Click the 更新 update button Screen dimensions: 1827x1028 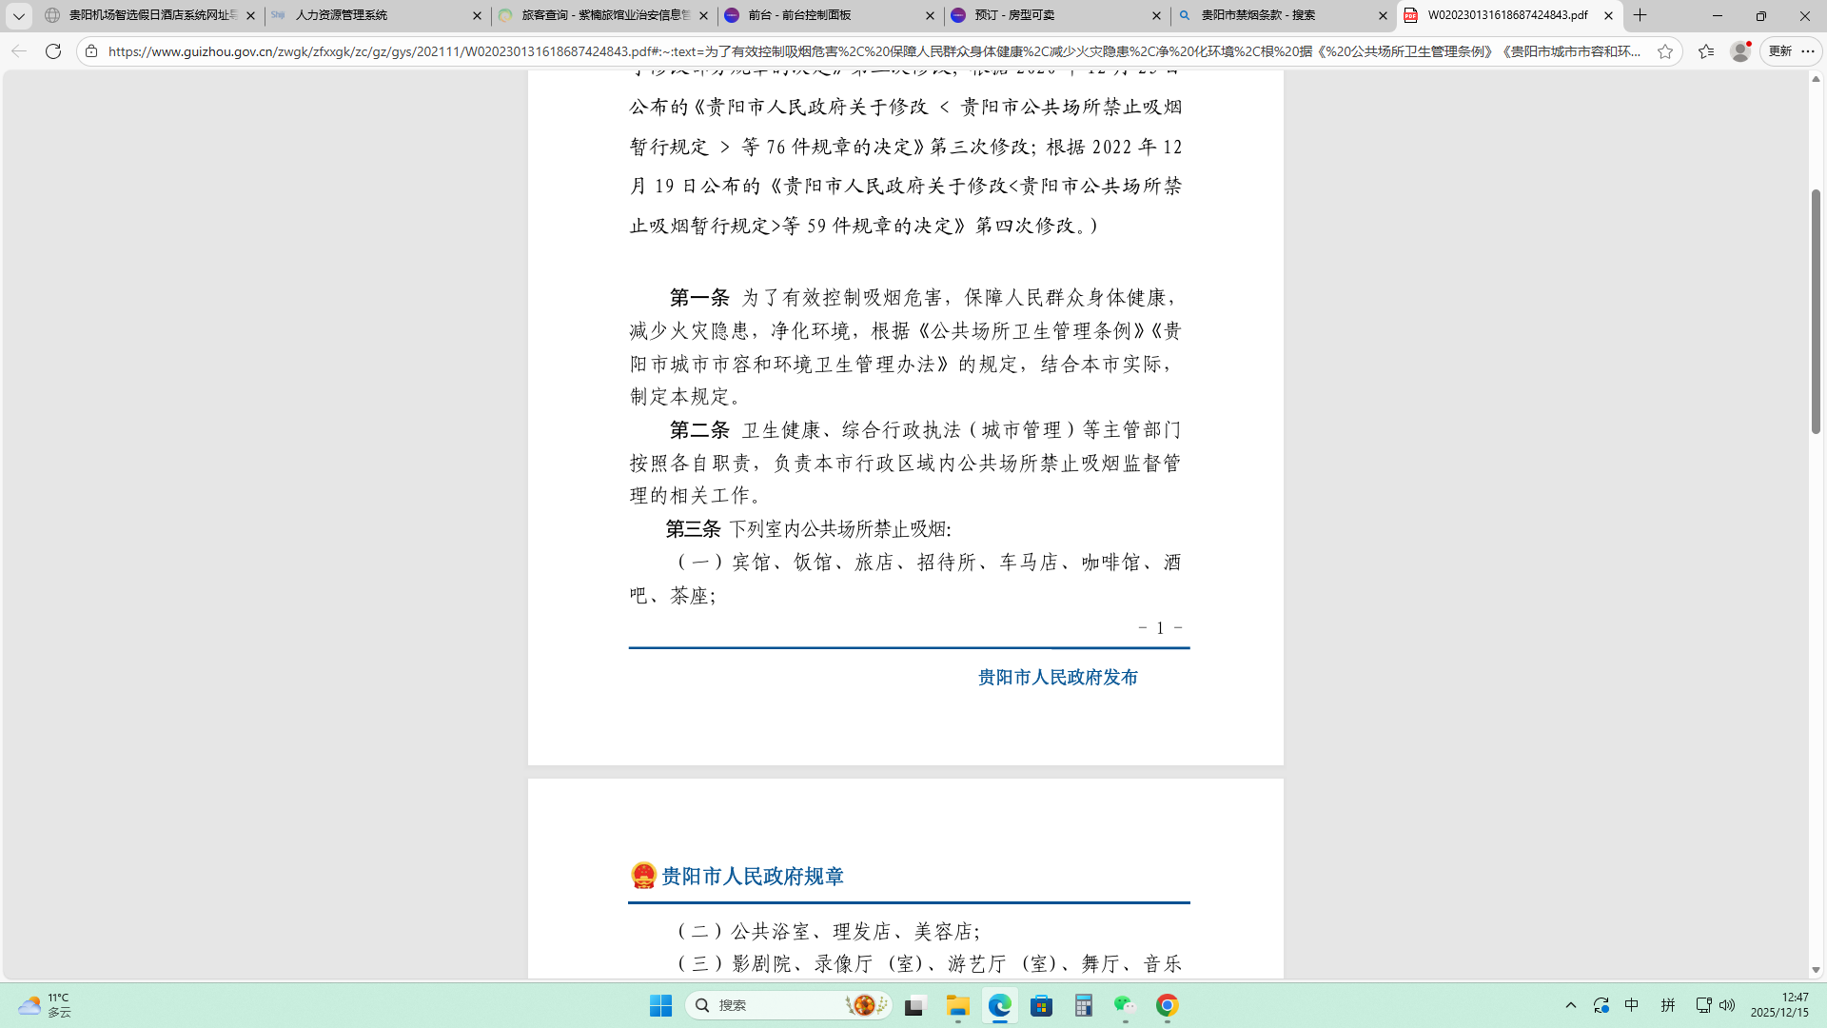tap(1779, 51)
